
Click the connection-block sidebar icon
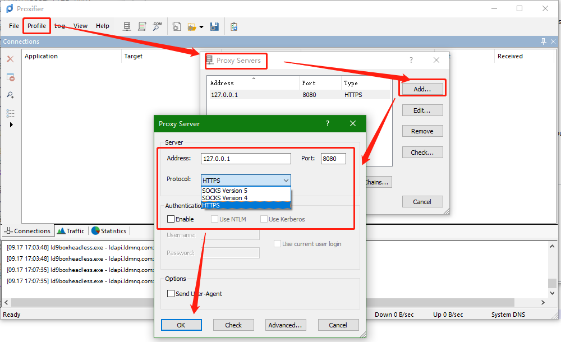click(10, 77)
